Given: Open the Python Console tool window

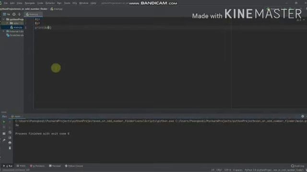Looking at the screenshot, I should point(74,166).
